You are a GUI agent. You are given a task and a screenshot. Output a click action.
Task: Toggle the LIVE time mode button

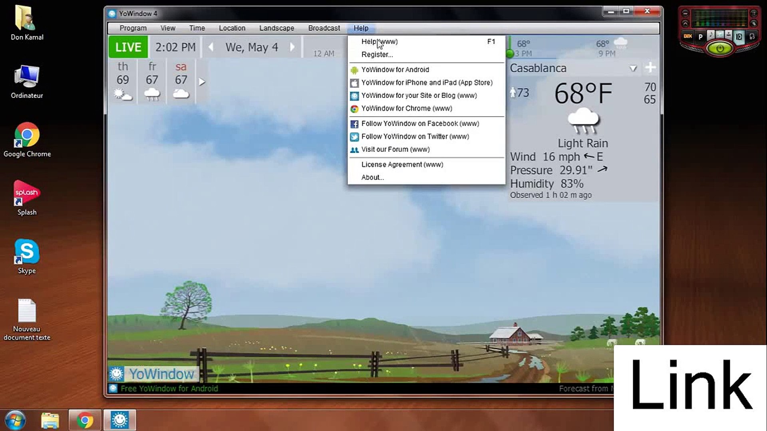tap(128, 47)
